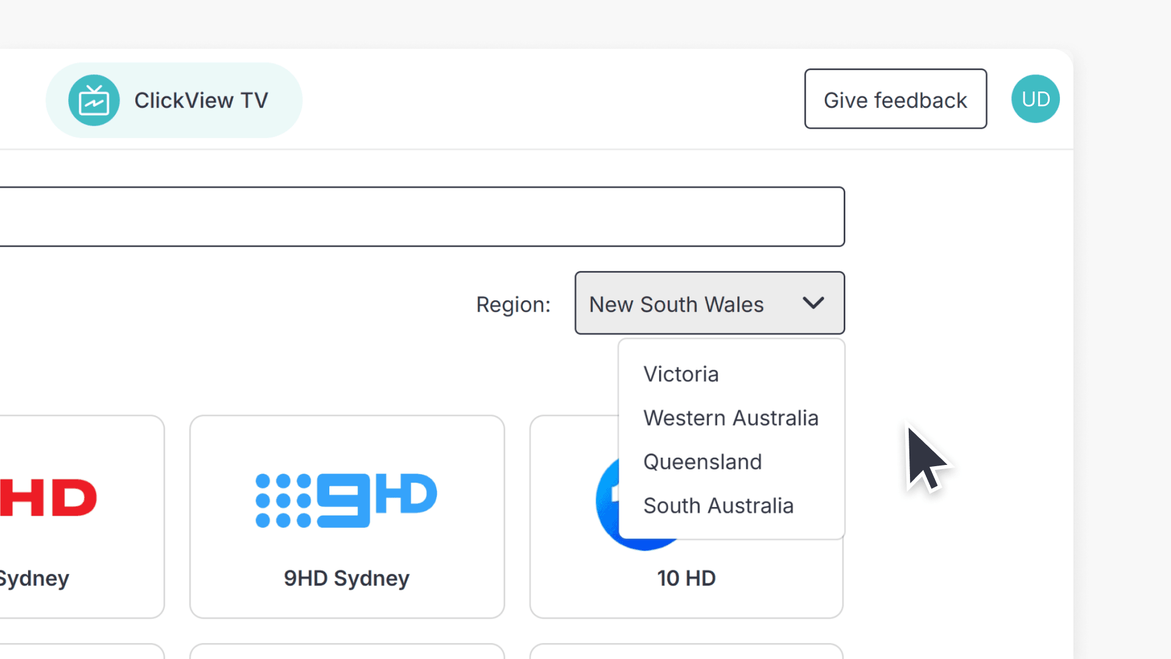This screenshot has width=1171, height=659.
Task: Click the ClickView TV home label
Action: (x=201, y=99)
